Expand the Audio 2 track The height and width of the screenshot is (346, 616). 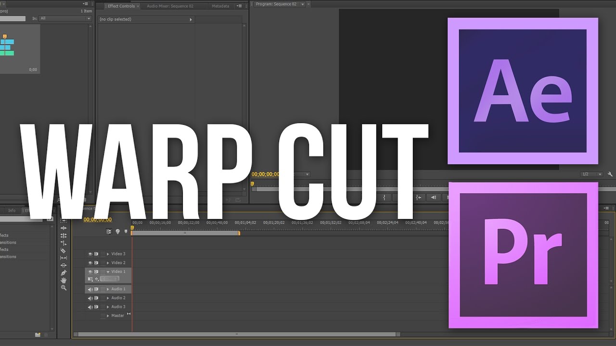tap(108, 298)
